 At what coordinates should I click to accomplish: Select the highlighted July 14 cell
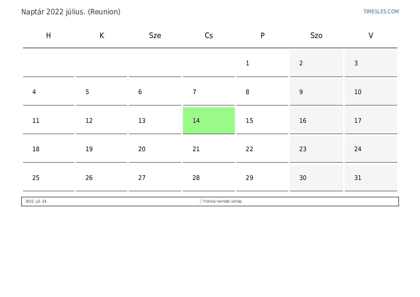click(x=209, y=121)
